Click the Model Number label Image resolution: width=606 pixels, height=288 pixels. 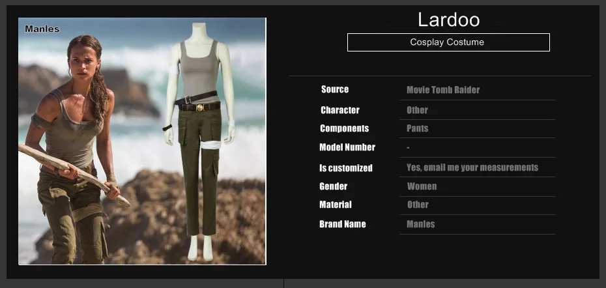(347, 147)
